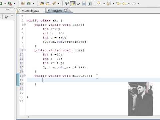Click the left panel toolbar icon
The height and width of the screenshot is (120, 160).
point(7,17)
